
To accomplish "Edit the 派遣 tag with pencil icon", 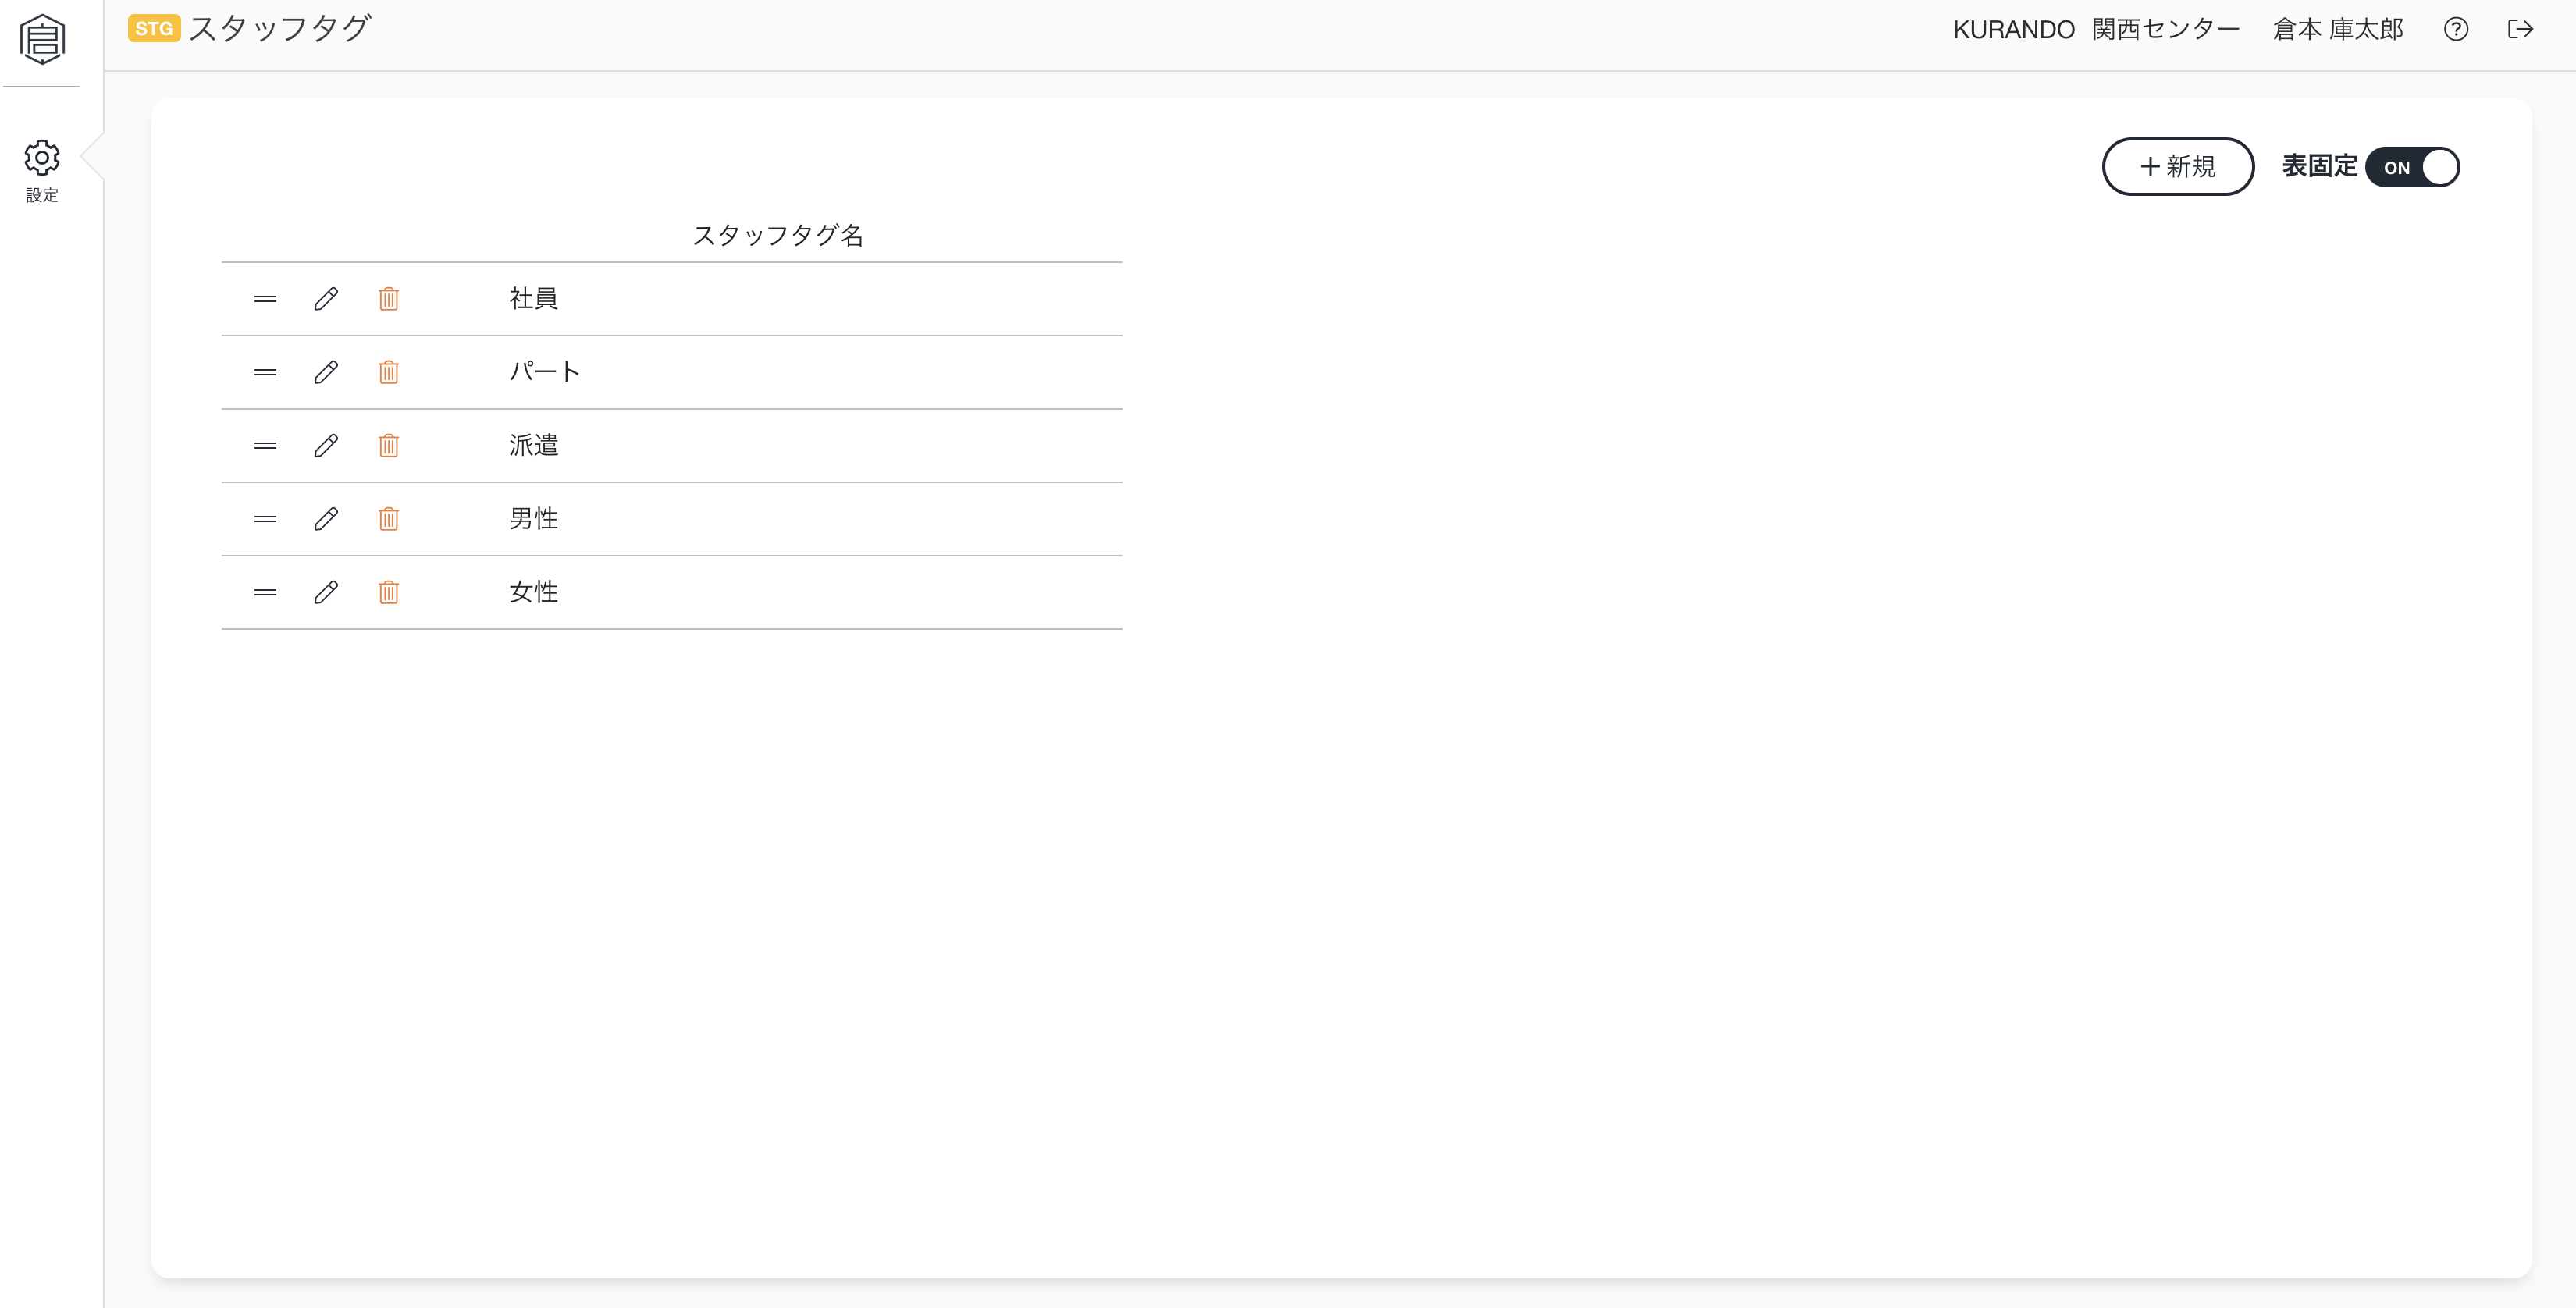I will (326, 446).
